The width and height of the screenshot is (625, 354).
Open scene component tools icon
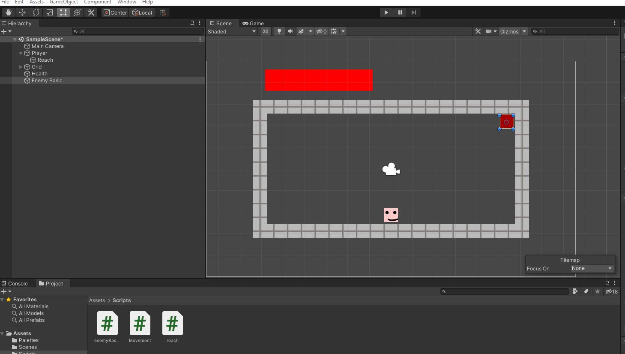[x=478, y=31]
